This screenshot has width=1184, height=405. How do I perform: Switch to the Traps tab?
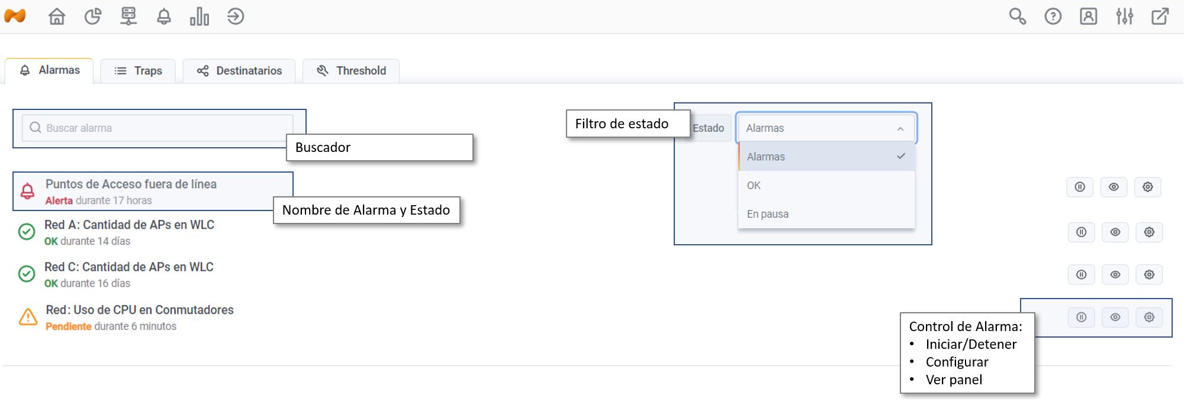pos(138,71)
